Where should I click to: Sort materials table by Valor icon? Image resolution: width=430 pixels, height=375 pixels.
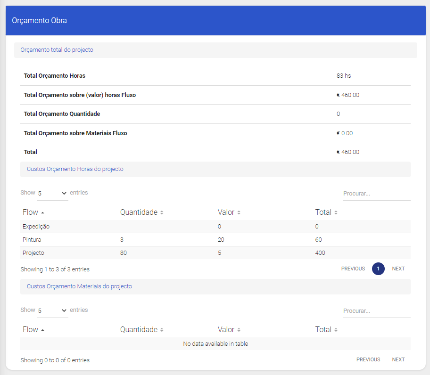tap(239, 330)
